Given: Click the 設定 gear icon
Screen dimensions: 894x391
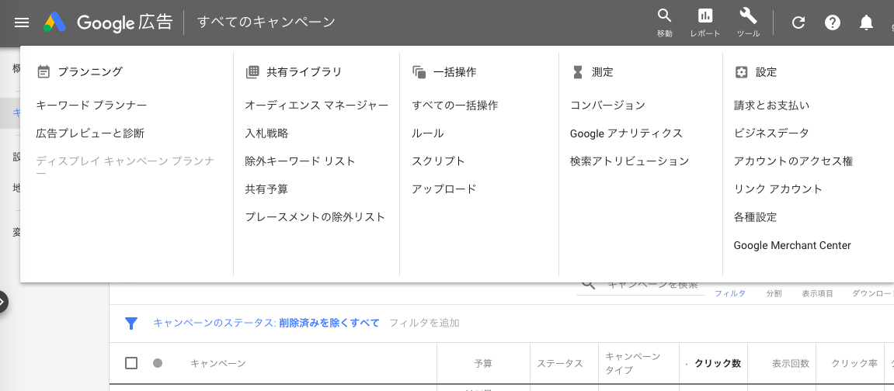Looking at the screenshot, I should [x=741, y=71].
